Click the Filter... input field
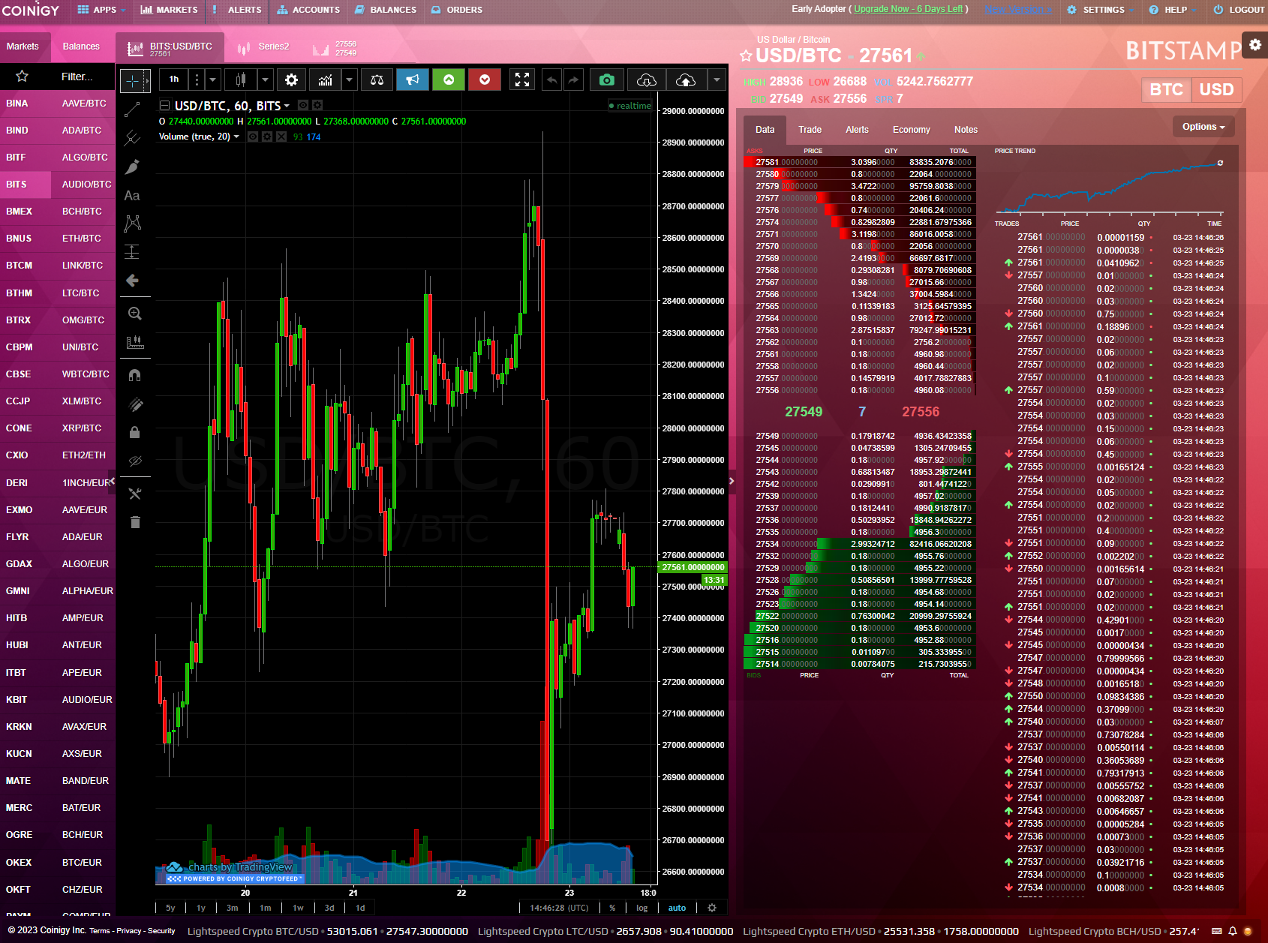Image resolution: width=1268 pixels, height=943 pixels. click(77, 77)
